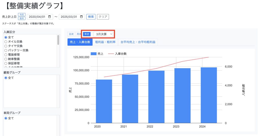Switch to 日次 daily view

[x=71, y=34]
